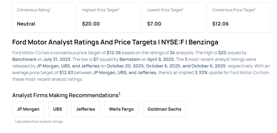
Task: Click the Consensus Rating card
Action: click(x=44, y=18)
